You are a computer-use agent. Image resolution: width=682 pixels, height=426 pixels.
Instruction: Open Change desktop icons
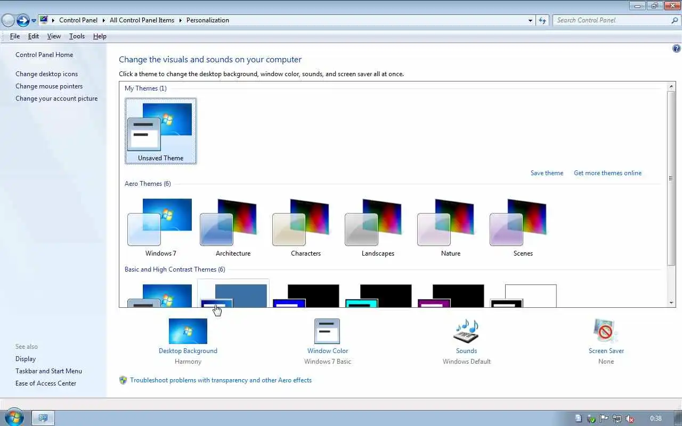[x=46, y=74]
